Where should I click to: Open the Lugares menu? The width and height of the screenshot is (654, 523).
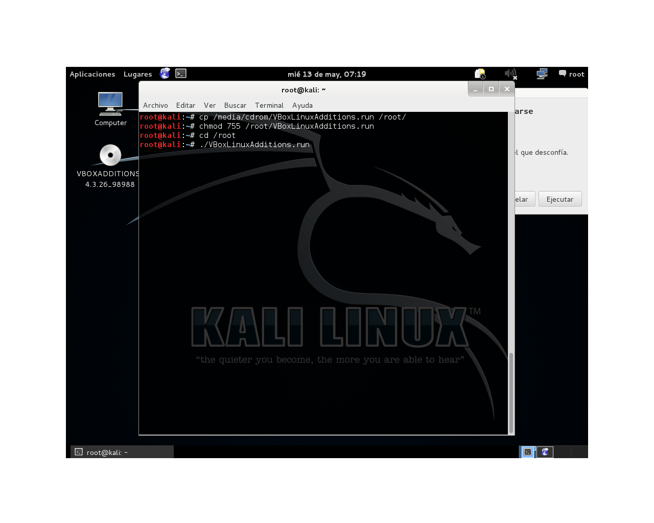[x=137, y=74]
